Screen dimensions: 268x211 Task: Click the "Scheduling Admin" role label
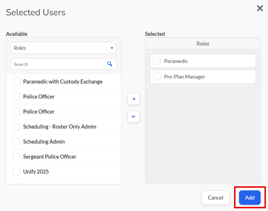pyautogui.click(x=44, y=142)
